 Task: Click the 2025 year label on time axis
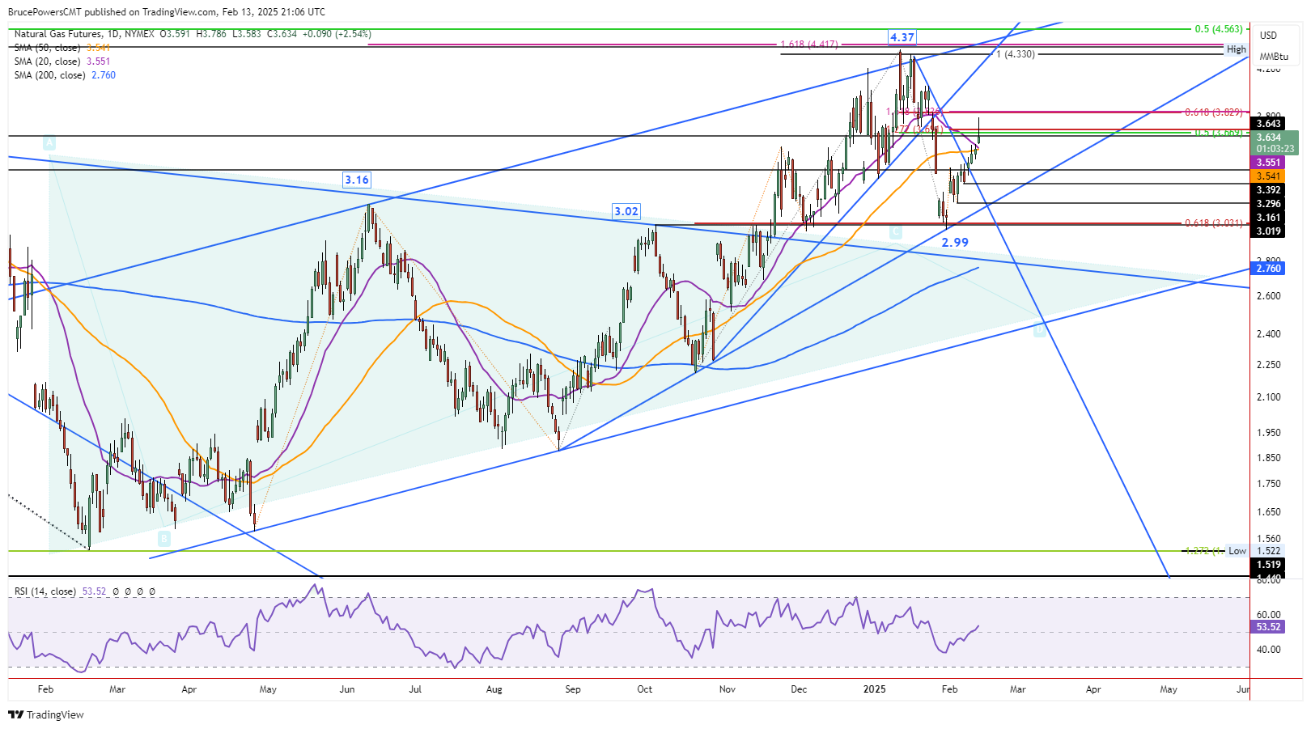[874, 689]
